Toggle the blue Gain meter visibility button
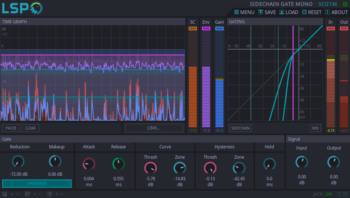Image resolution: width=350 pixels, height=198 pixels. (x=219, y=28)
